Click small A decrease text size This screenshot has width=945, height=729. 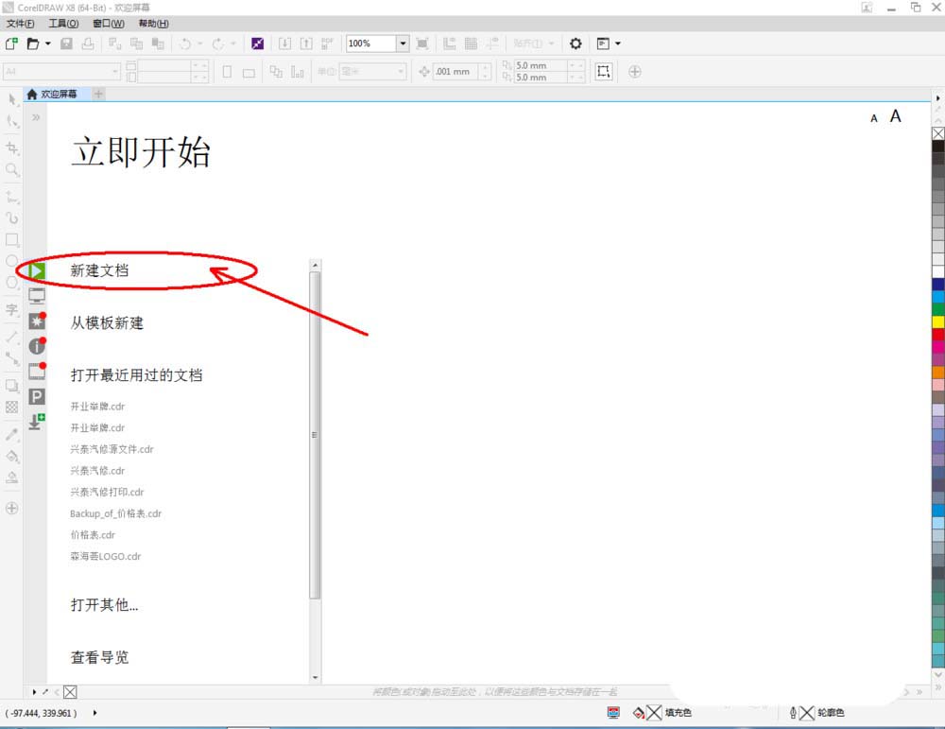(874, 119)
